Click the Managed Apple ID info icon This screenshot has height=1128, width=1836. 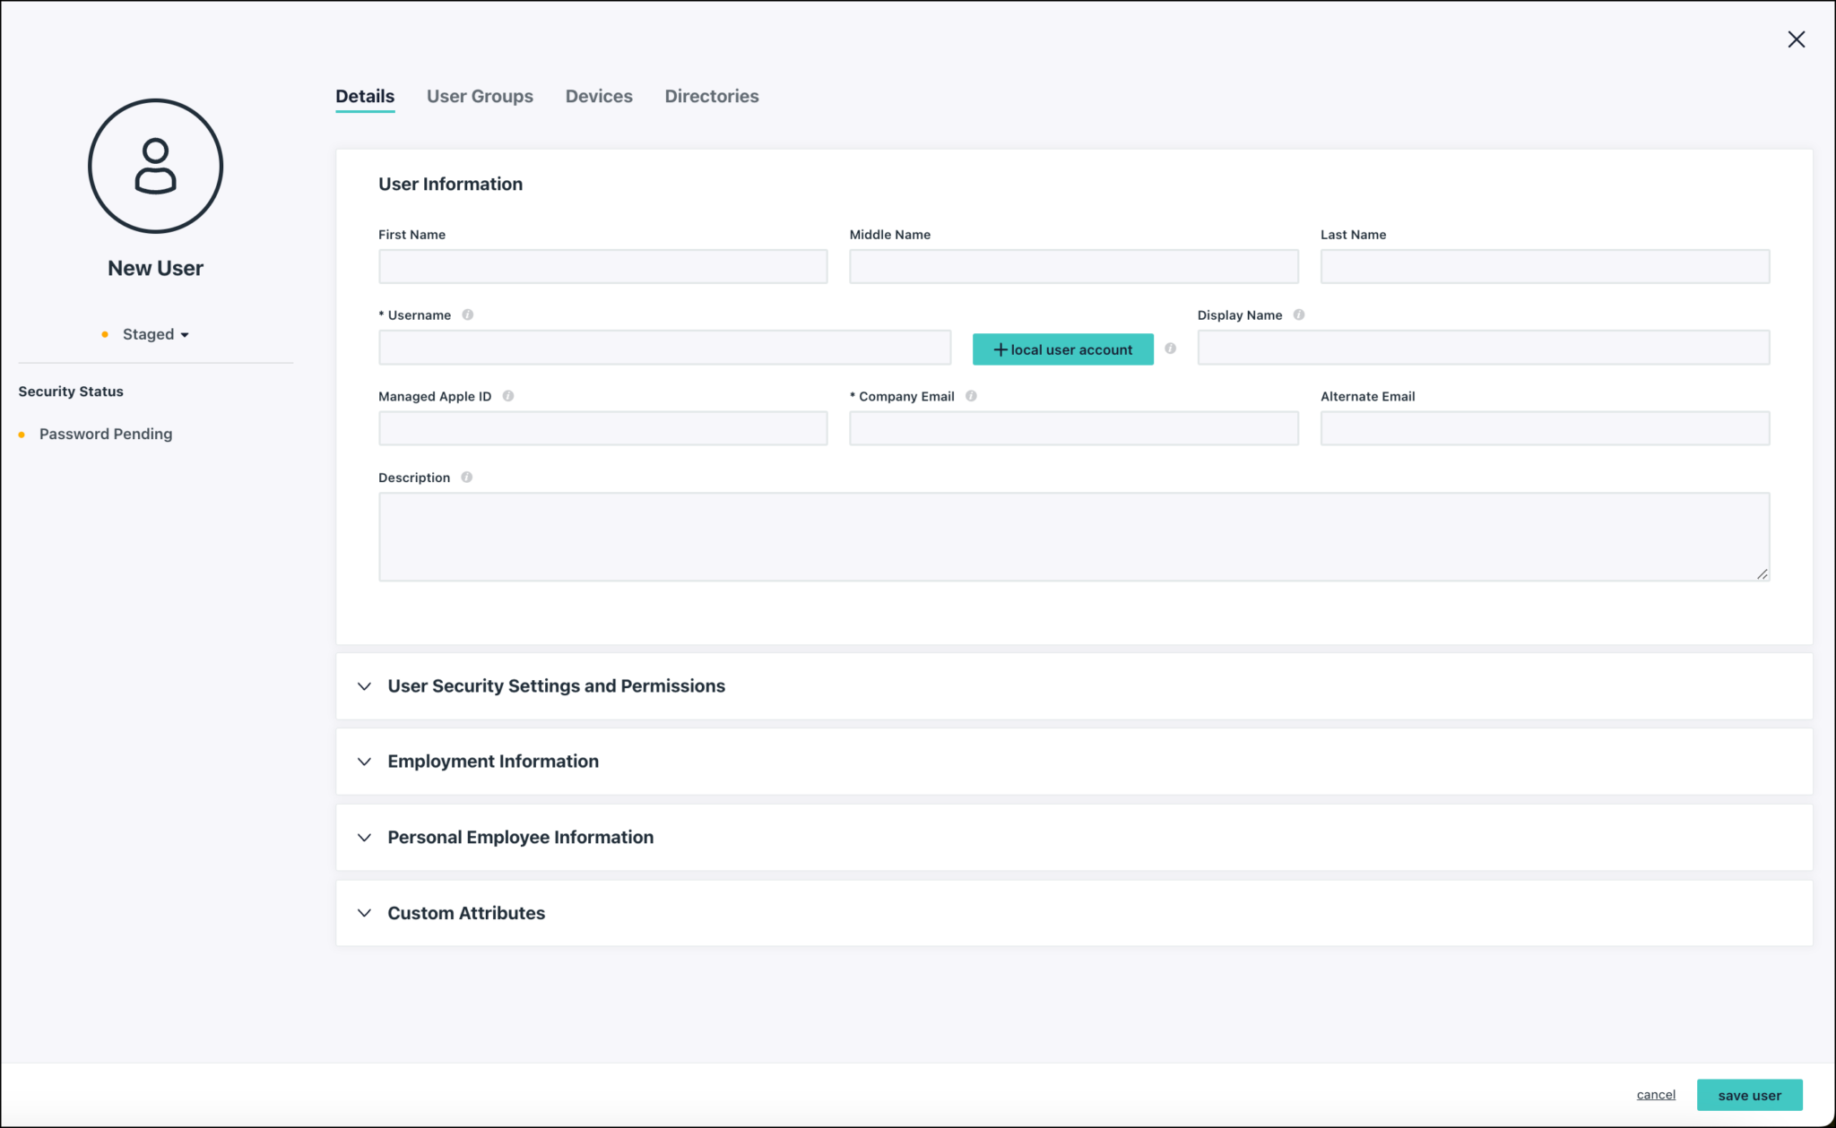point(508,395)
